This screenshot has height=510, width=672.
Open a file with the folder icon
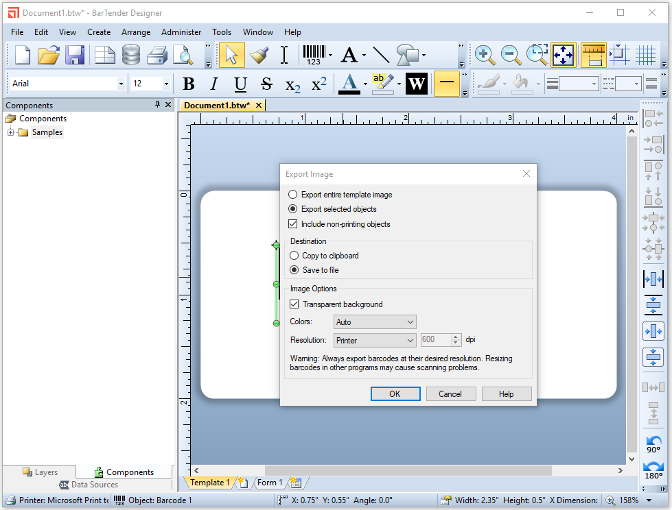coord(49,55)
